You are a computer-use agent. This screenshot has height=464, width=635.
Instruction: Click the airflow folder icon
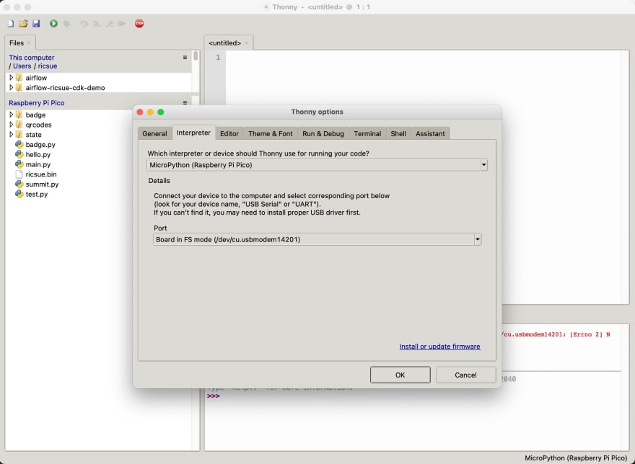(x=19, y=78)
